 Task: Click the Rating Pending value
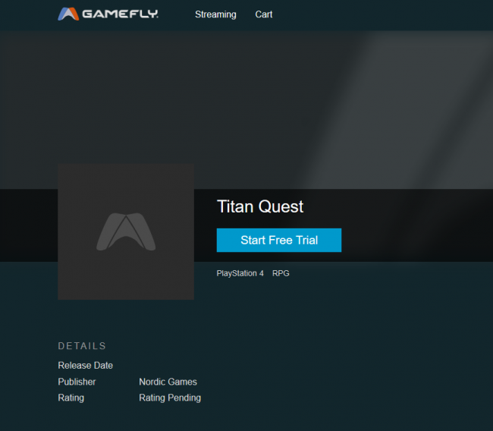[170, 398]
